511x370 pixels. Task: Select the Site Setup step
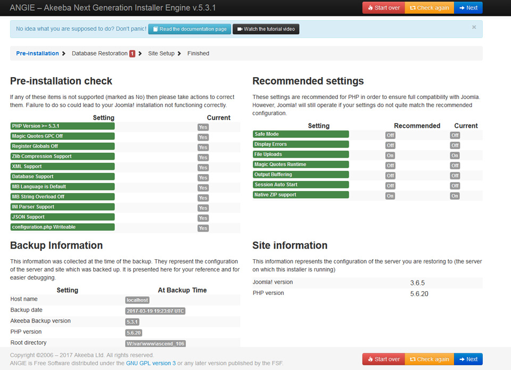[x=161, y=53]
